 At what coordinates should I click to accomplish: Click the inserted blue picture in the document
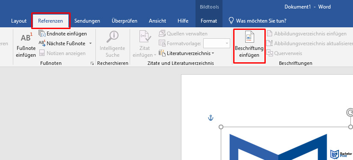278,147
